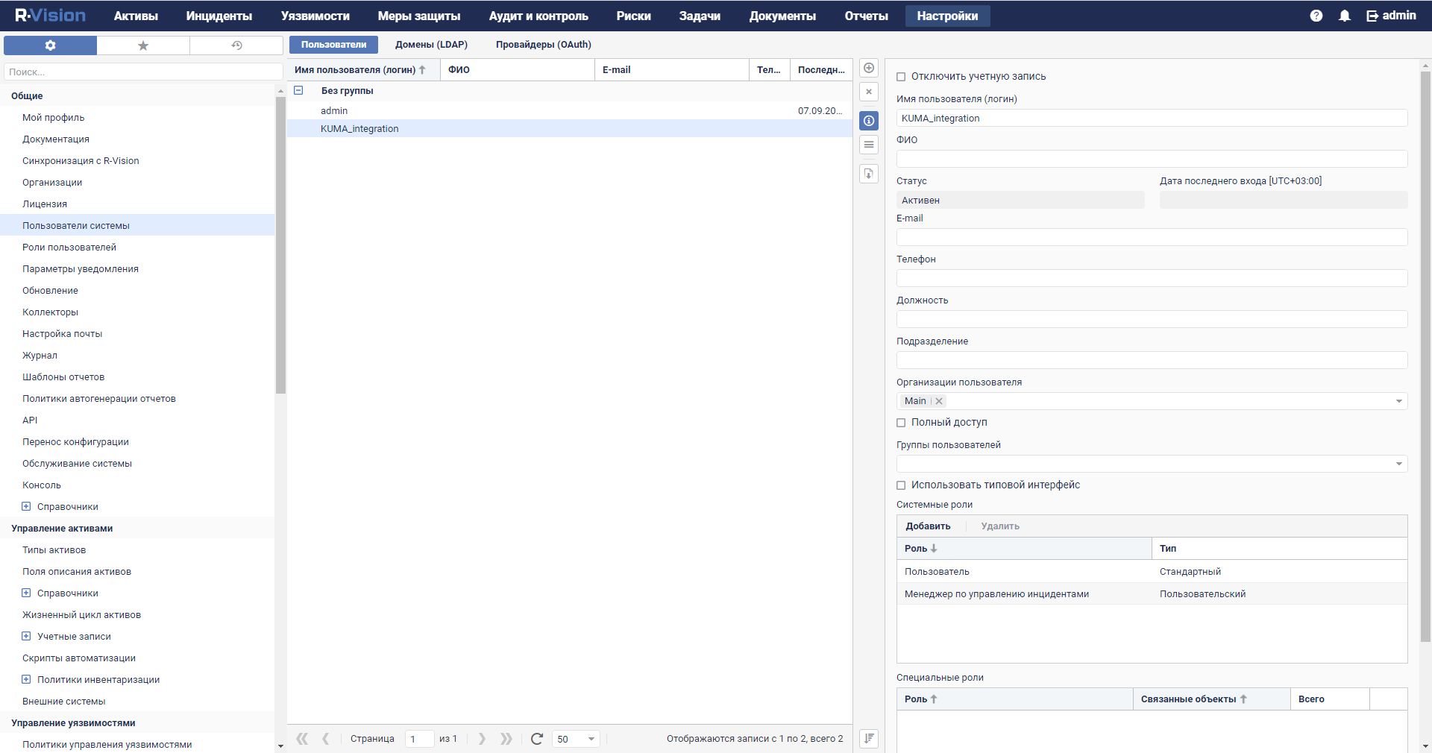Add a new user with the plus icon
The height and width of the screenshot is (753, 1432).
(x=868, y=67)
